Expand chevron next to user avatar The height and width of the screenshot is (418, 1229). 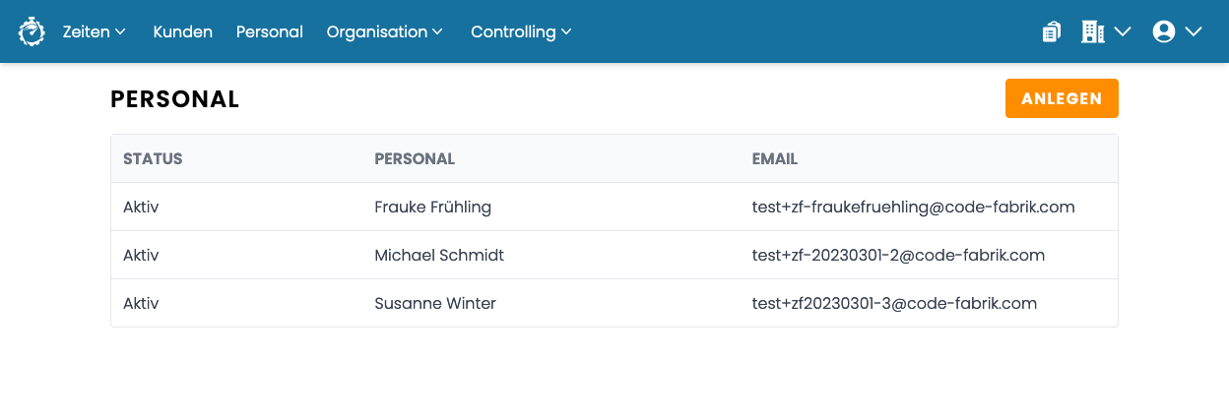(x=1194, y=31)
